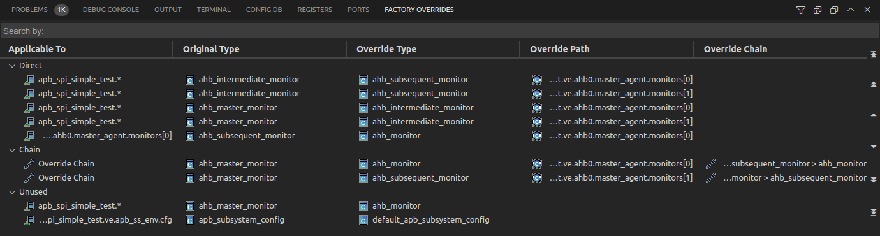This screenshot has height=236, width=880.
Task: Click ahb_subsequent_monitor in Original Type column
Action: [247, 136]
